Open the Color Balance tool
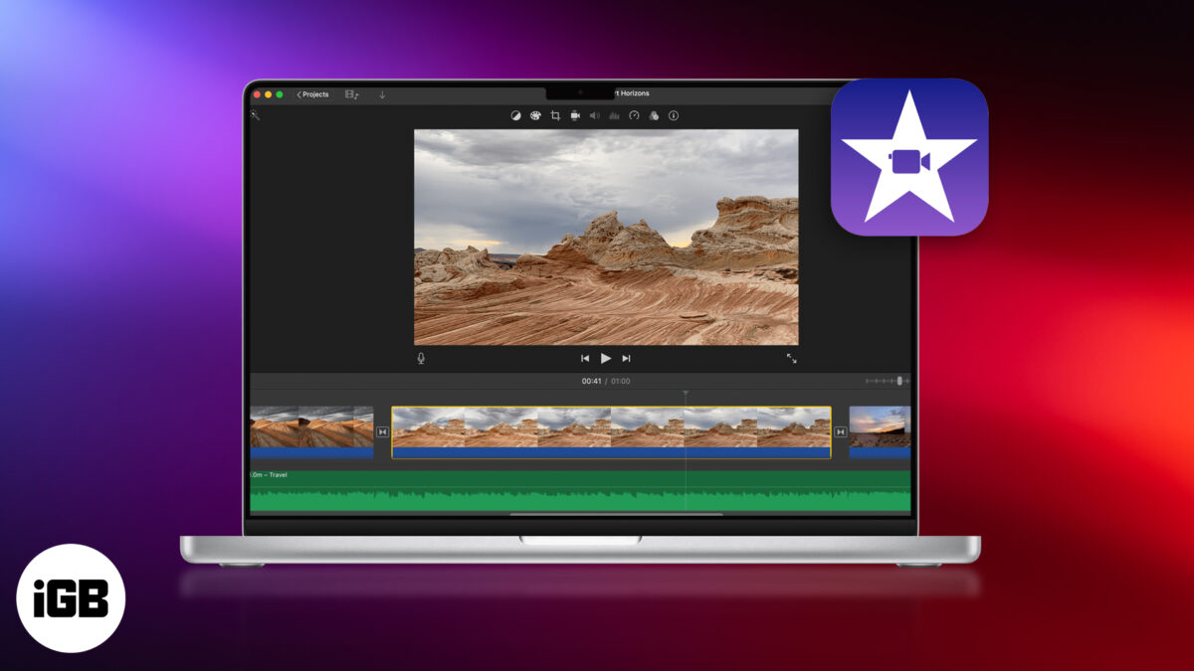 click(516, 115)
